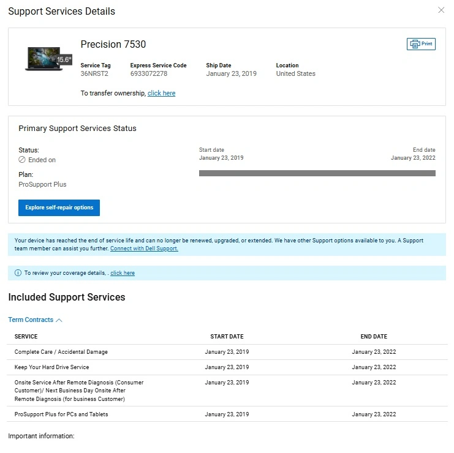The height and width of the screenshot is (453, 454).
Task: Click the info icon in coverage banner
Action: [18, 273]
